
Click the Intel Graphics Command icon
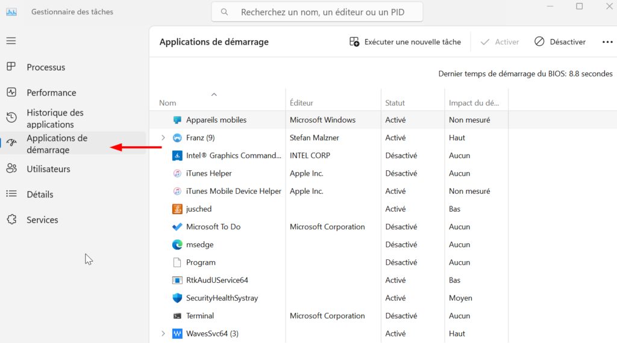pos(178,156)
